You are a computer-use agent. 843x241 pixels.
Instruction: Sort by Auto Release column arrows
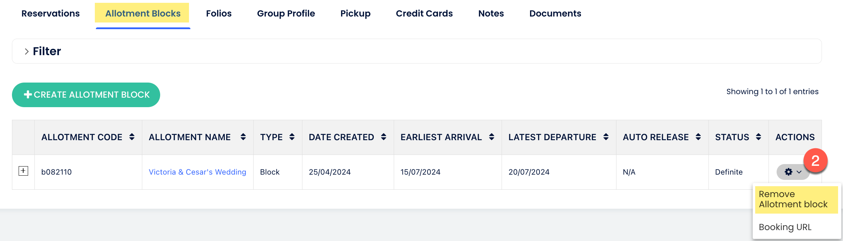click(698, 137)
